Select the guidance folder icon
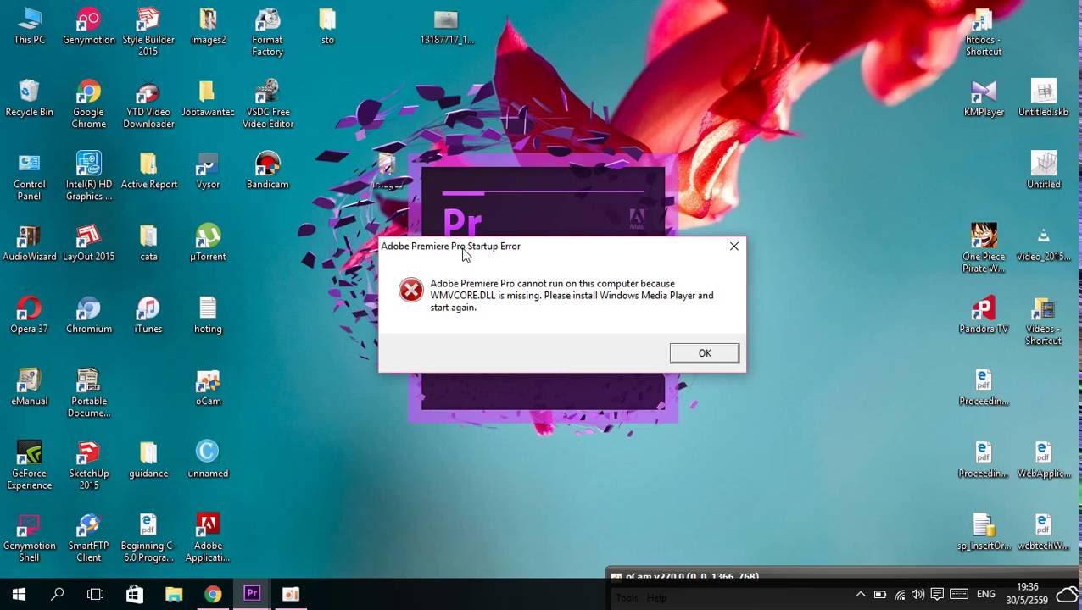Screen dimensions: 1082x610 [148, 460]
